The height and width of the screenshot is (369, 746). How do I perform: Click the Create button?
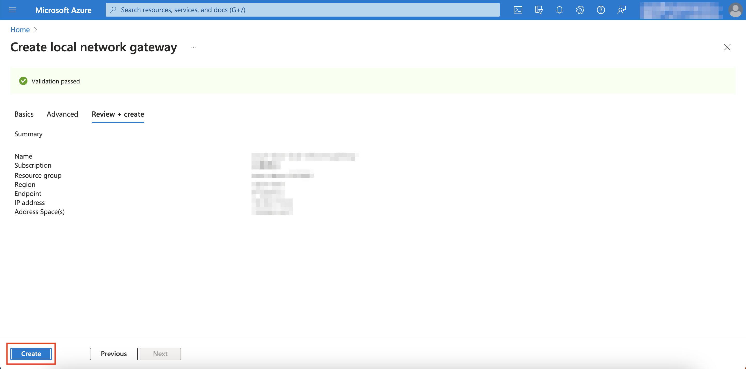pos(31,354)
